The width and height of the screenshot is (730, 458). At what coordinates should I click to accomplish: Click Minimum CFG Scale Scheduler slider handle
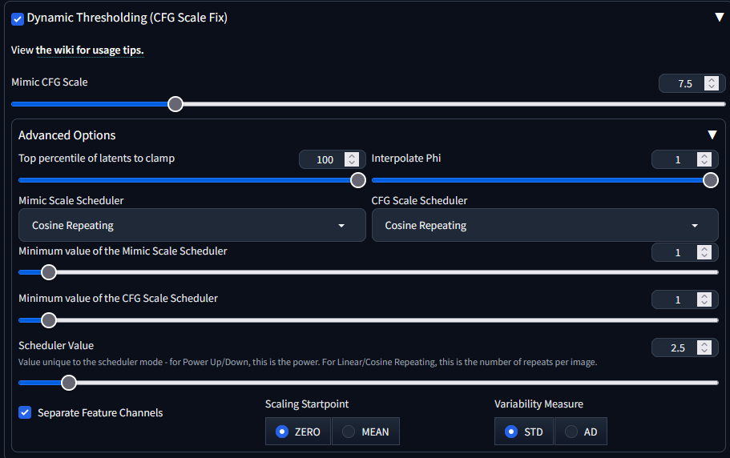pos(49,320)
